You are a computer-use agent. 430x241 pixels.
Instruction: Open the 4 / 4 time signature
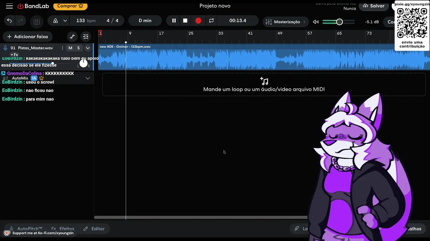pos(112,21)
